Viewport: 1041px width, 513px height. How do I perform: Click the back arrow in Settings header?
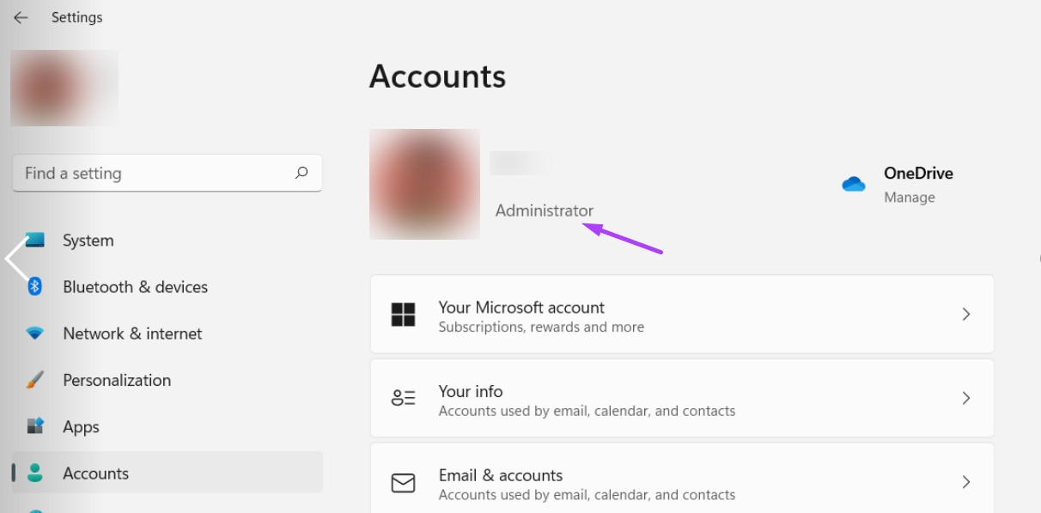(x=21, y=17)
